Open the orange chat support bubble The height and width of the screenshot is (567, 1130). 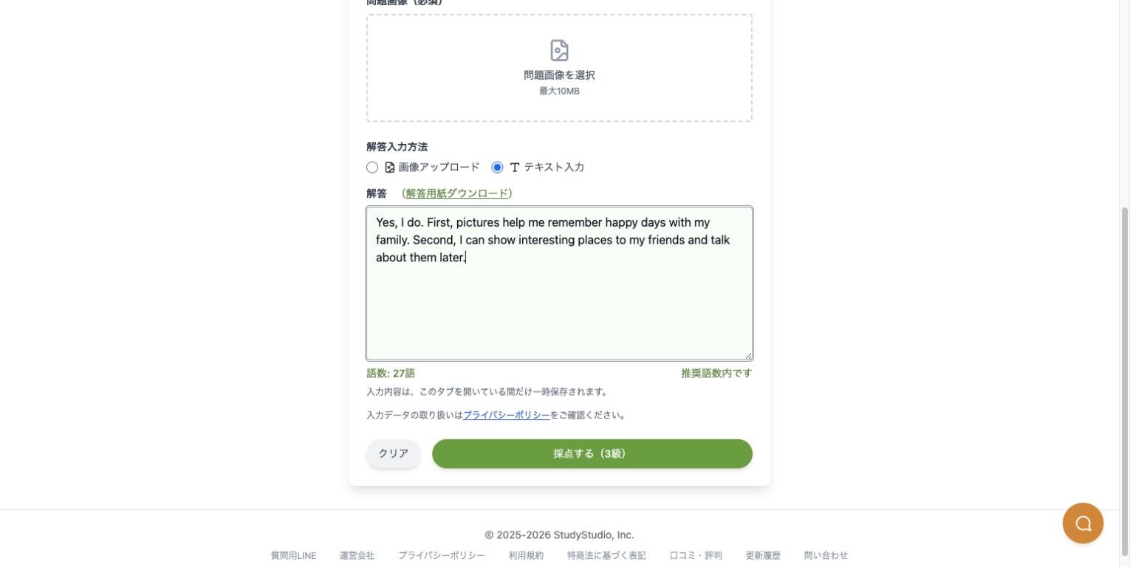click(x=1083, y=523)
